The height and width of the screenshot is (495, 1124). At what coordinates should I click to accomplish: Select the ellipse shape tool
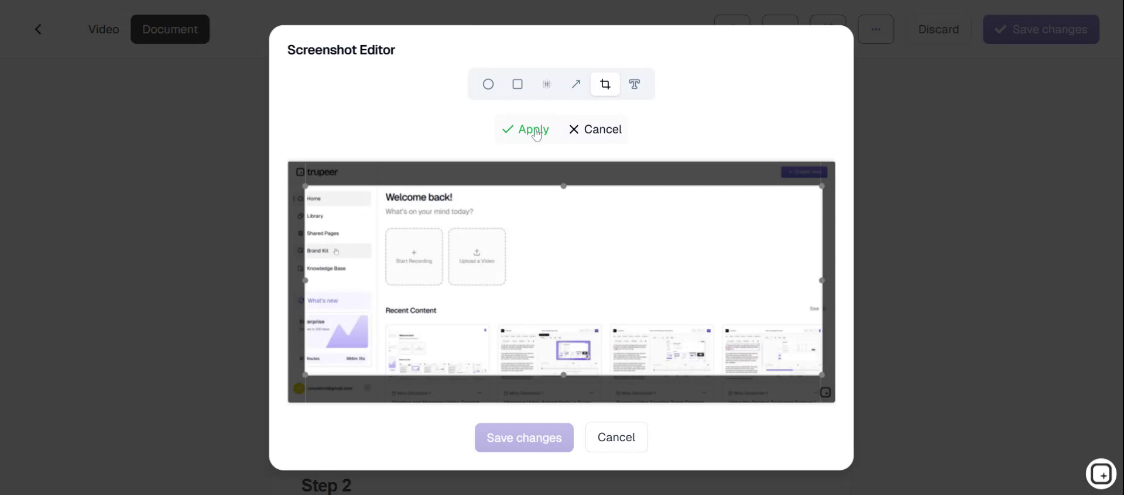(488, 84)
